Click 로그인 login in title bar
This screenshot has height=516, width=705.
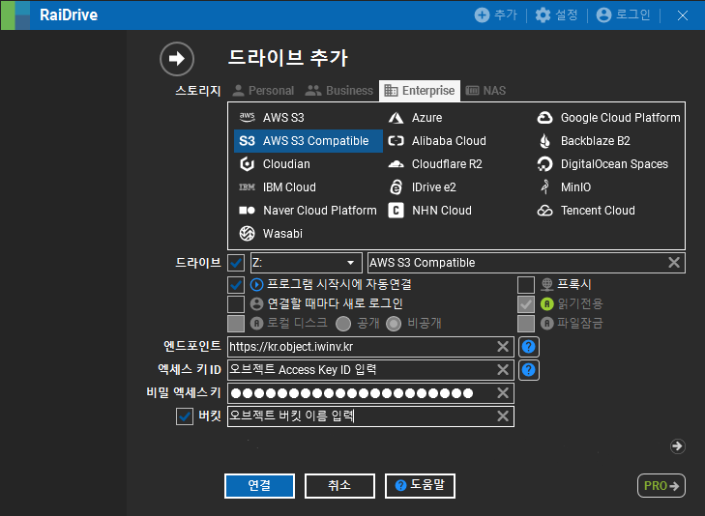[623, 15]
